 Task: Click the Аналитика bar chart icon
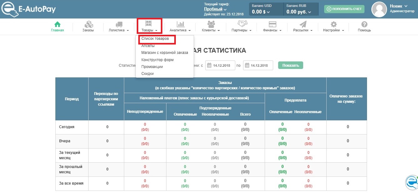coord(180,24)
